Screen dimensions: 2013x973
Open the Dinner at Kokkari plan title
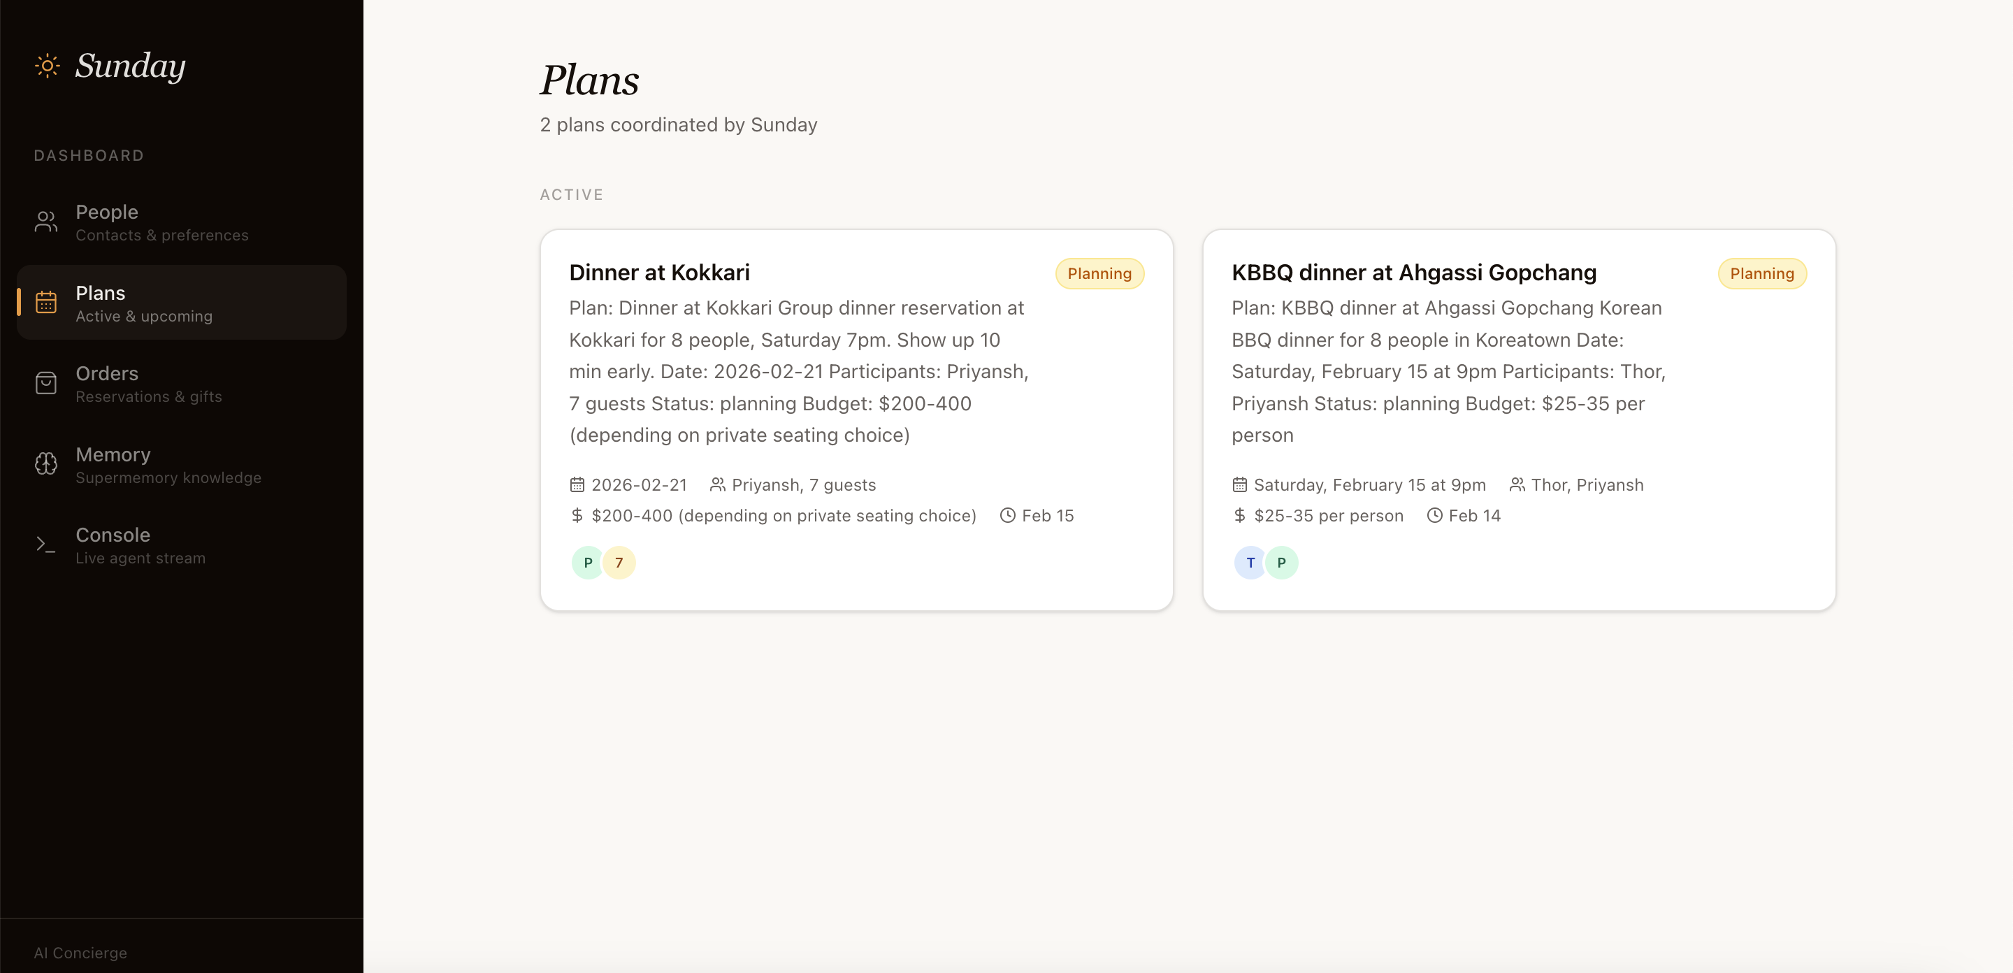coord(658,273)
